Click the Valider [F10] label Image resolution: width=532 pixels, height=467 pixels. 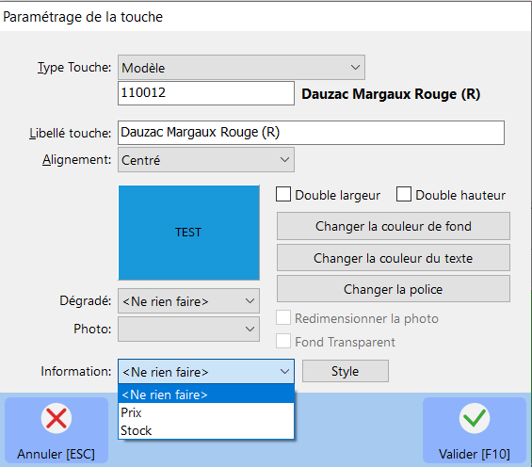click(x=474, y=454)
